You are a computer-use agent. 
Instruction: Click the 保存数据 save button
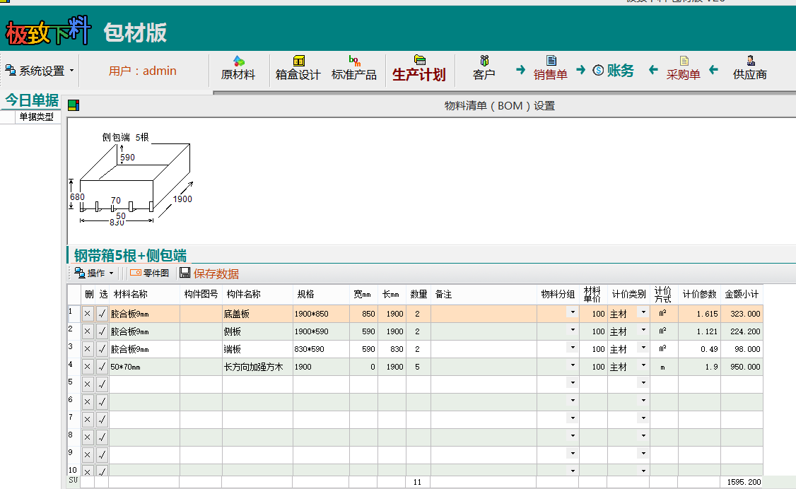pyautogui.click(x=209, y=273)
